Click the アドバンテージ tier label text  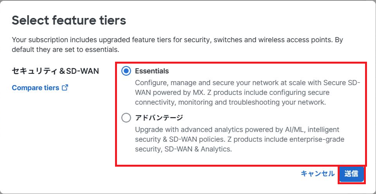coord(159,118)
